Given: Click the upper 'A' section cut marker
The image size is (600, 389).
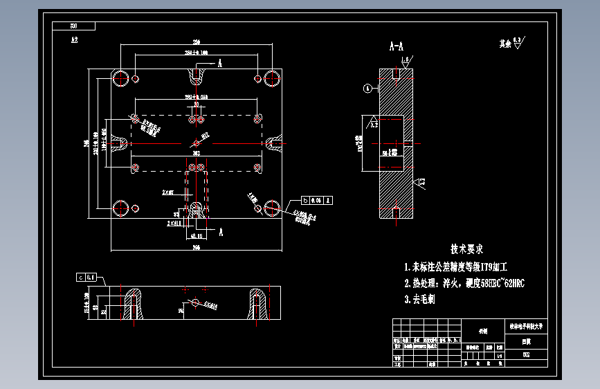Looking at the screenshot, I should point(220,63).
